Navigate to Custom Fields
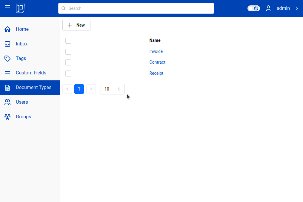The height and width of the screenshot is (202, 303). pos(30,73)
